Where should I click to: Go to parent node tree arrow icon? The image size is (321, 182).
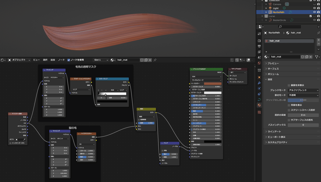click(232, 60)
